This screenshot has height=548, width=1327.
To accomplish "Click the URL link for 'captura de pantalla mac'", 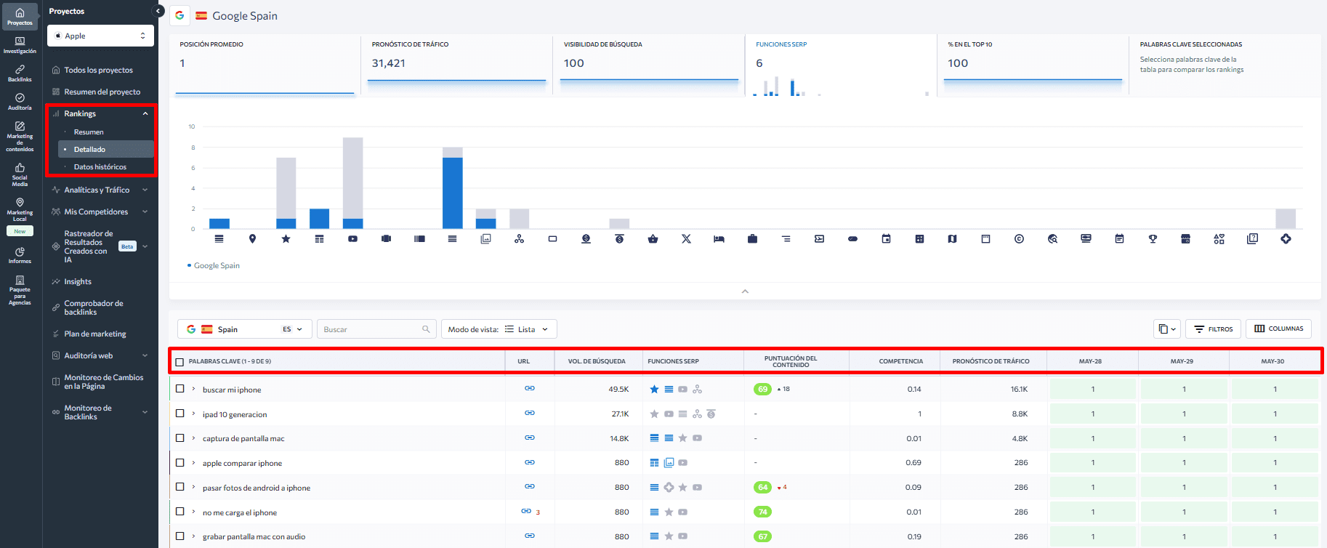I will (x=530, y=438).
